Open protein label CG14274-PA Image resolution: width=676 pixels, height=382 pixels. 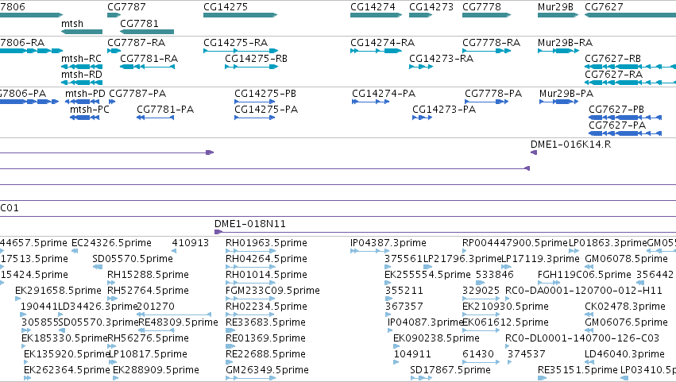coord(384,94)
